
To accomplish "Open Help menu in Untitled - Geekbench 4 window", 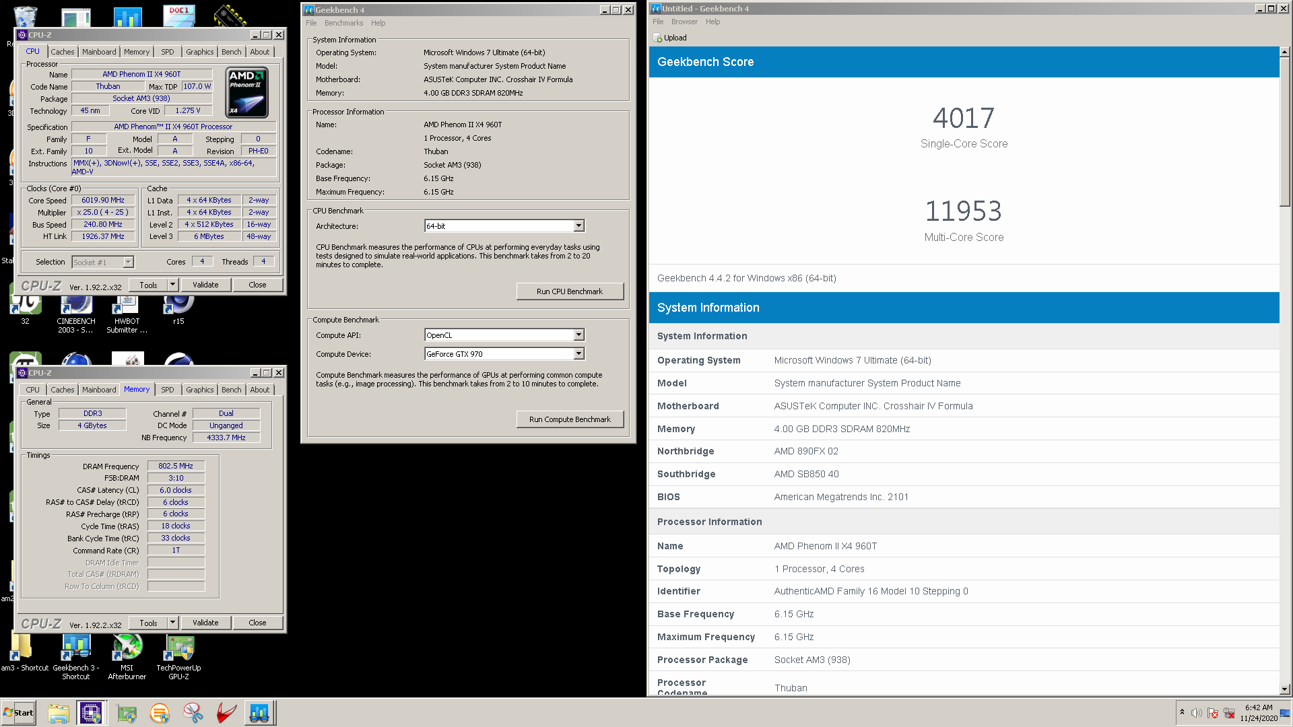I will [712, 22].
